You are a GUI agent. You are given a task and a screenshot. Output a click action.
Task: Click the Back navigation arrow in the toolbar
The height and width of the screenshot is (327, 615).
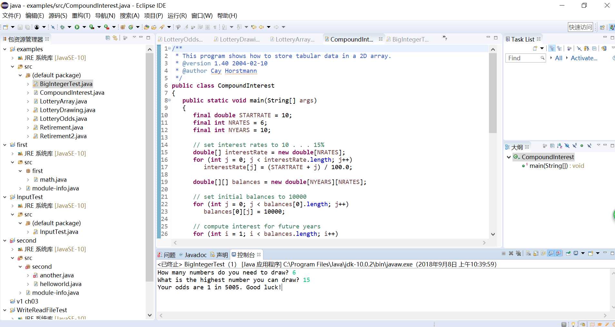[x=261, y=27]
